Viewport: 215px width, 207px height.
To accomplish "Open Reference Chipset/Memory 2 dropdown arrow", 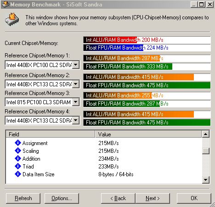I will (76, 84).
